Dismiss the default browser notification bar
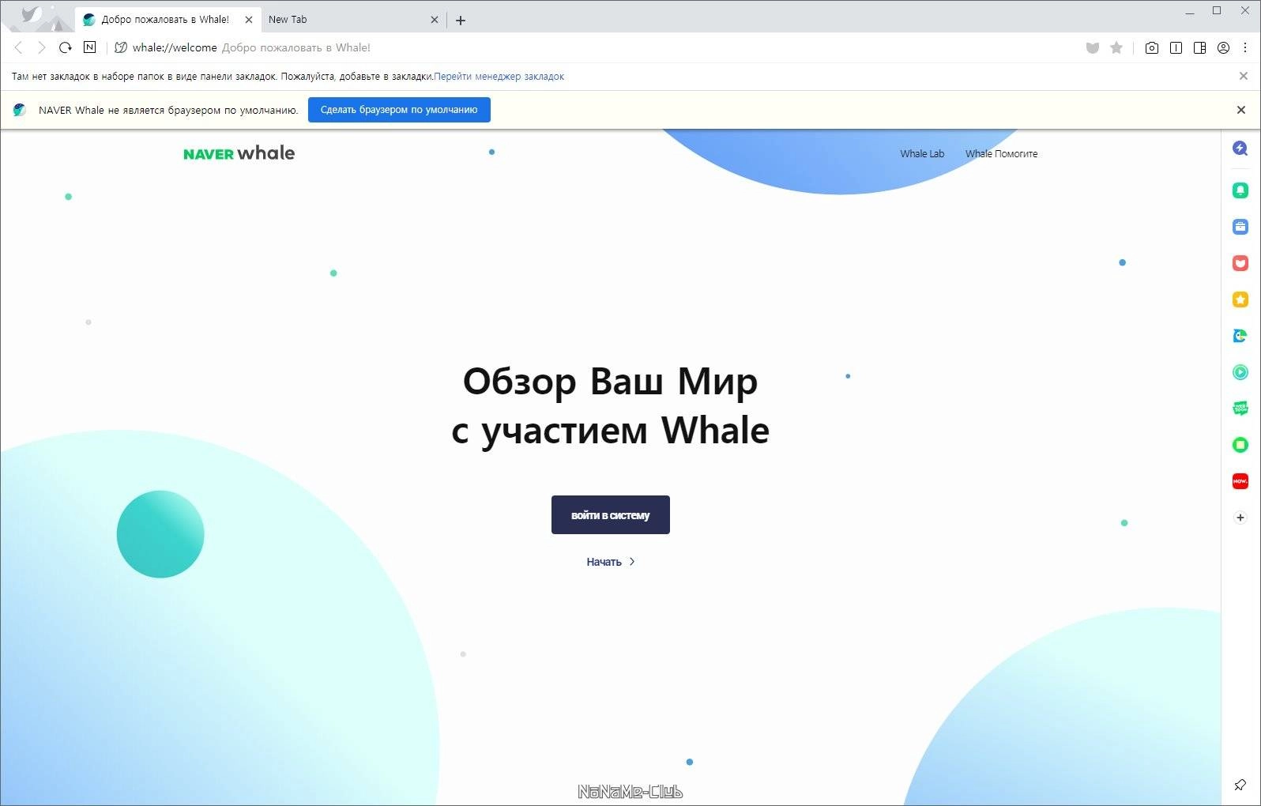The height and width of the screenshot is (806, 1261). click(1241, 110)
